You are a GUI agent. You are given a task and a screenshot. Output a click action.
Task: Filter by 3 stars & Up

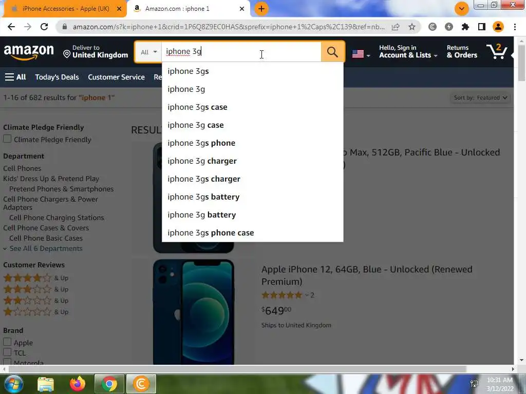[36, 289]
